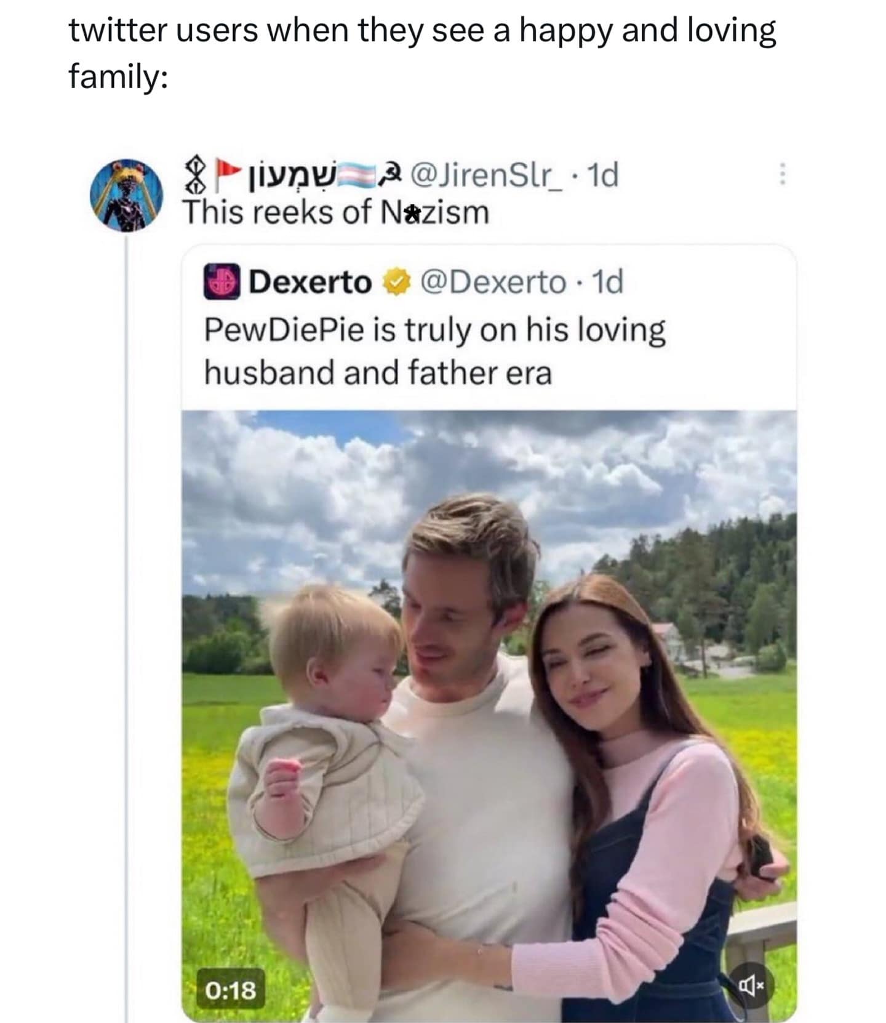
Task: Click the 1d timestamp next to @Dexerto
Action: click(x=606, y=283)
